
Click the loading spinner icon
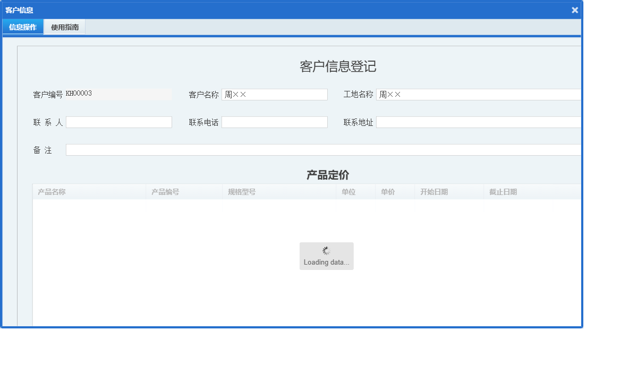(x=326, y=250)
